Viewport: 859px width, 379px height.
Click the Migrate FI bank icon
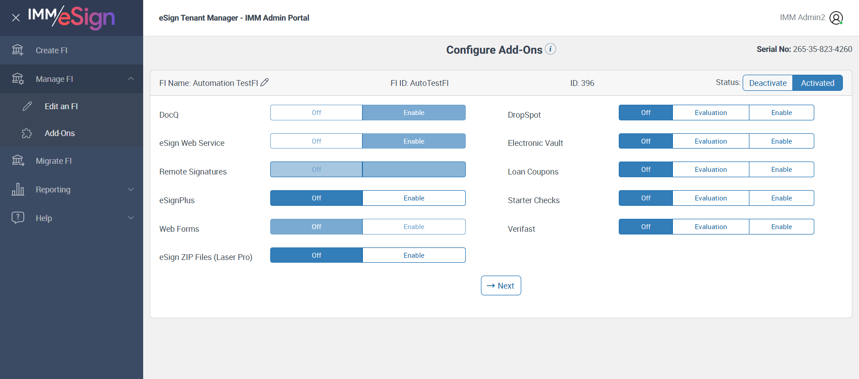coord(18,161)
